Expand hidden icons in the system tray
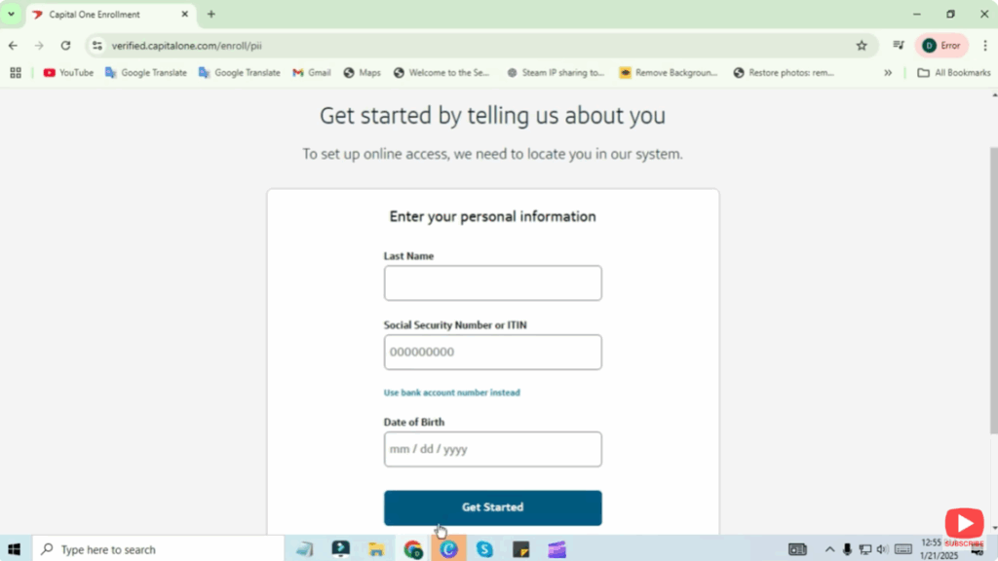Viewport: 998px width, 561px height. click(829, 548)
